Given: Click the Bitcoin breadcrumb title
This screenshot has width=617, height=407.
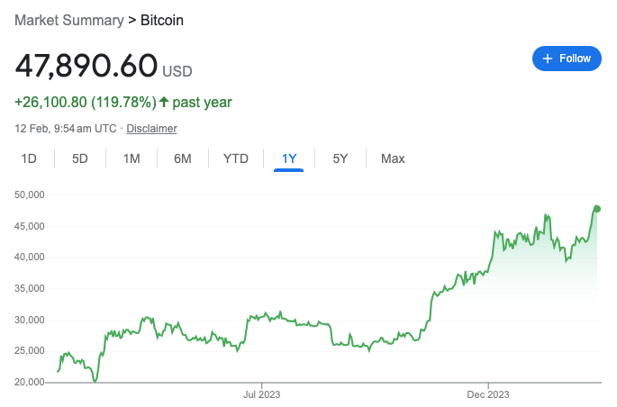Looking at the screenshot, I should tap(162, 20).
